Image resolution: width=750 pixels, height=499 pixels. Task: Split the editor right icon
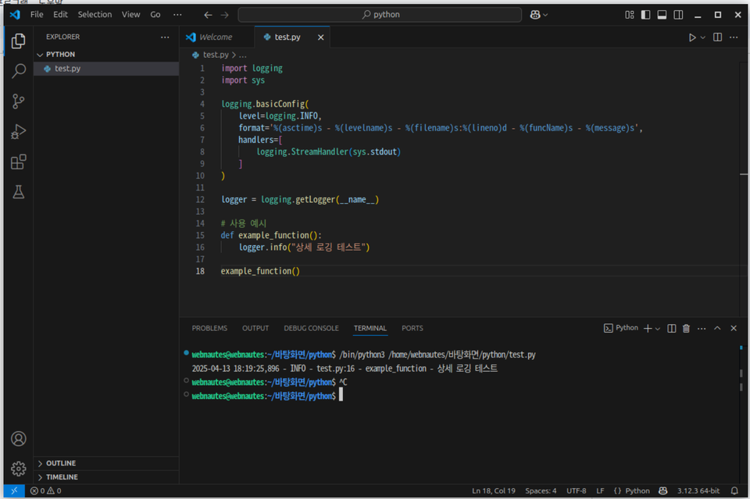point(717,37)
